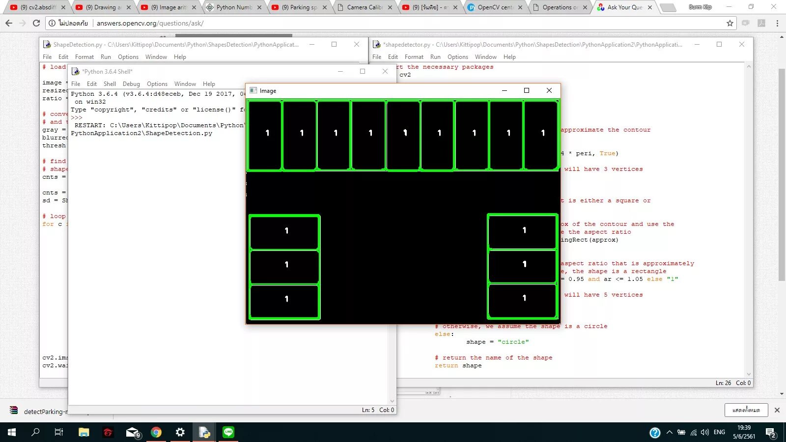Image resolution: width=786 pixels, height=442 pixels.
Task: Open the LINE app on taskbar
Action: click(228, 432)
